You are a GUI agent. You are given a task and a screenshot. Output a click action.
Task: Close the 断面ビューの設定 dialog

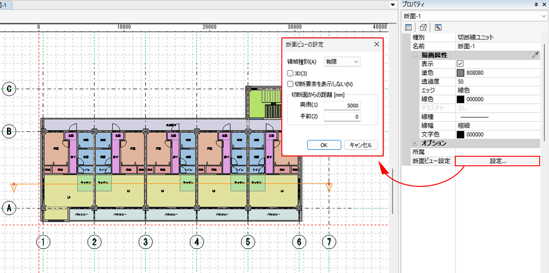[x=377, y=44]
